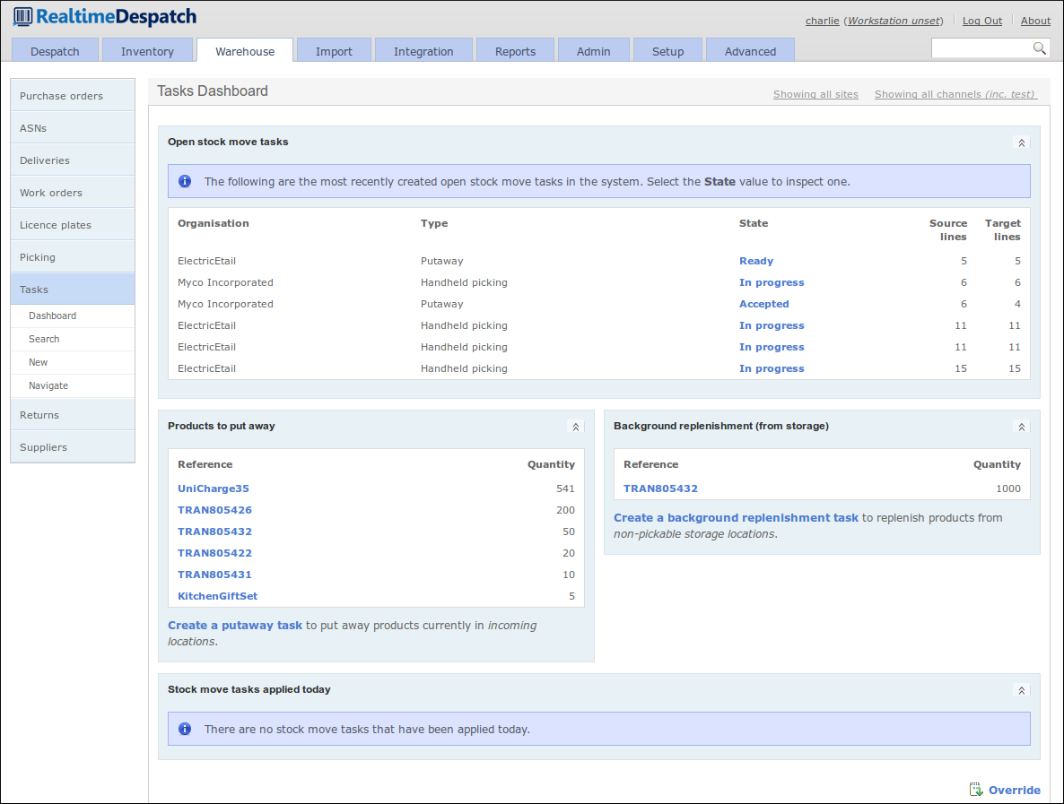Click the Organisation column header

(214, 224)
